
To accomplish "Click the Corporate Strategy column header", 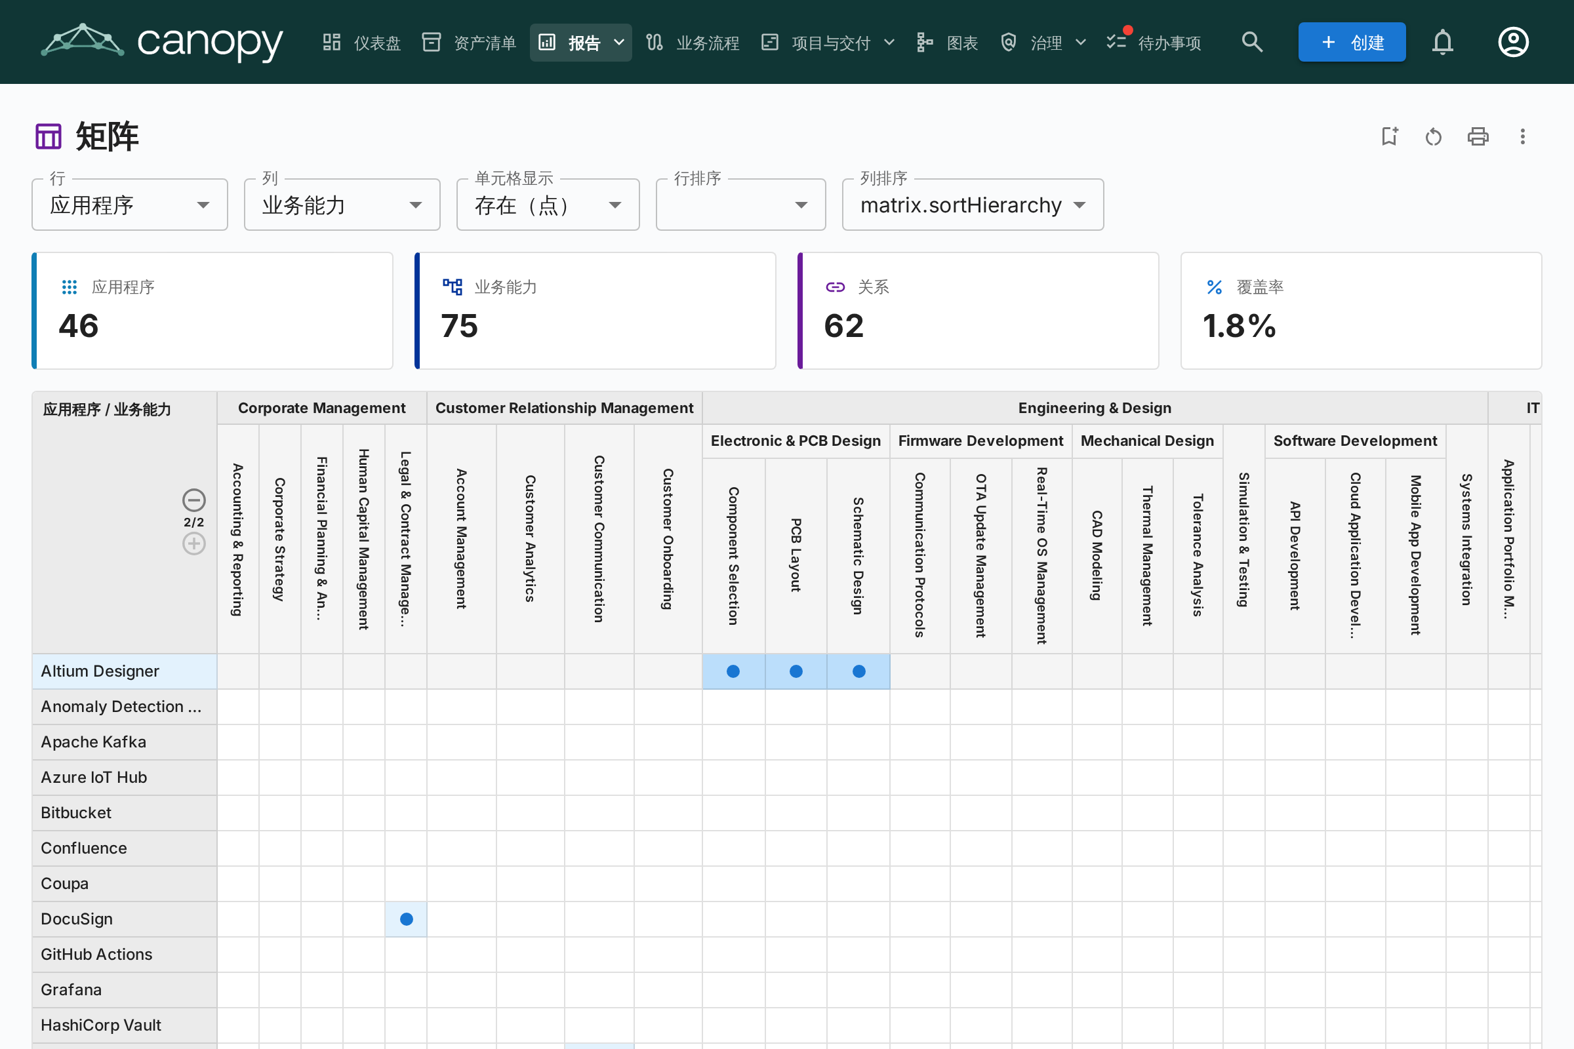I will [x=280, y=539].
